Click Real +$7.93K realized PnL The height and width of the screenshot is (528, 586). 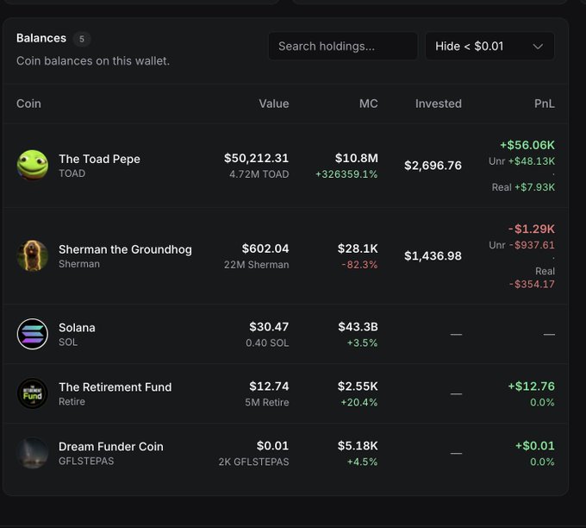coord(523,187)
